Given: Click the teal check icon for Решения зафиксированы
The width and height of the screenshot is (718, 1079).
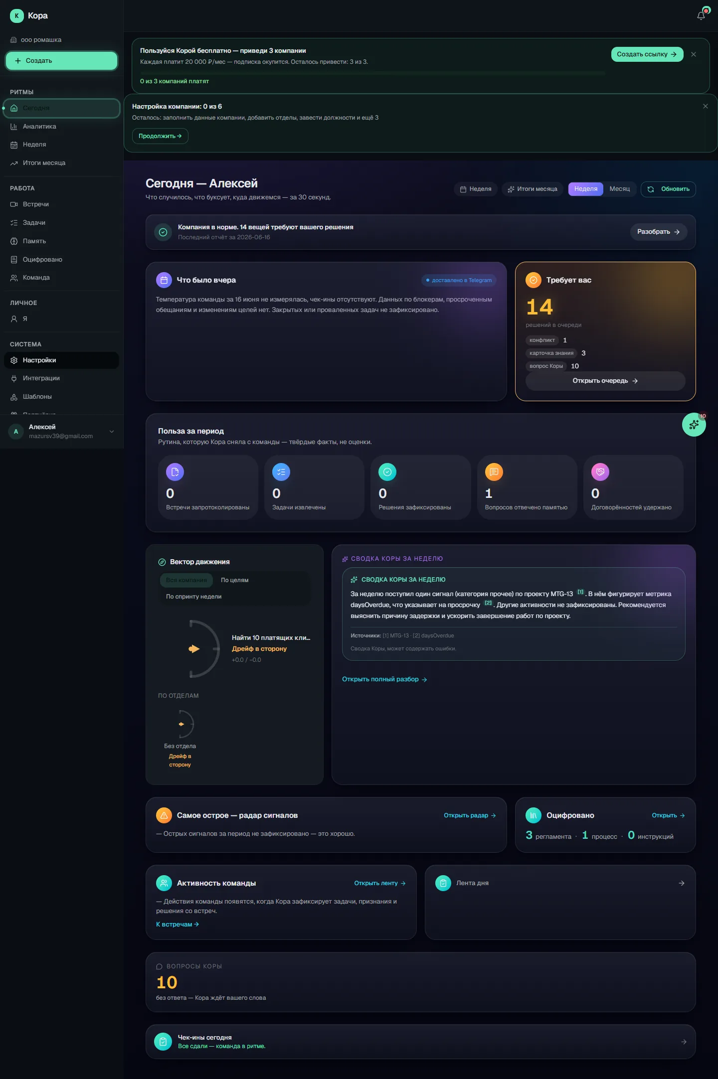Looking at the screenshot, I should click(387, 472).
